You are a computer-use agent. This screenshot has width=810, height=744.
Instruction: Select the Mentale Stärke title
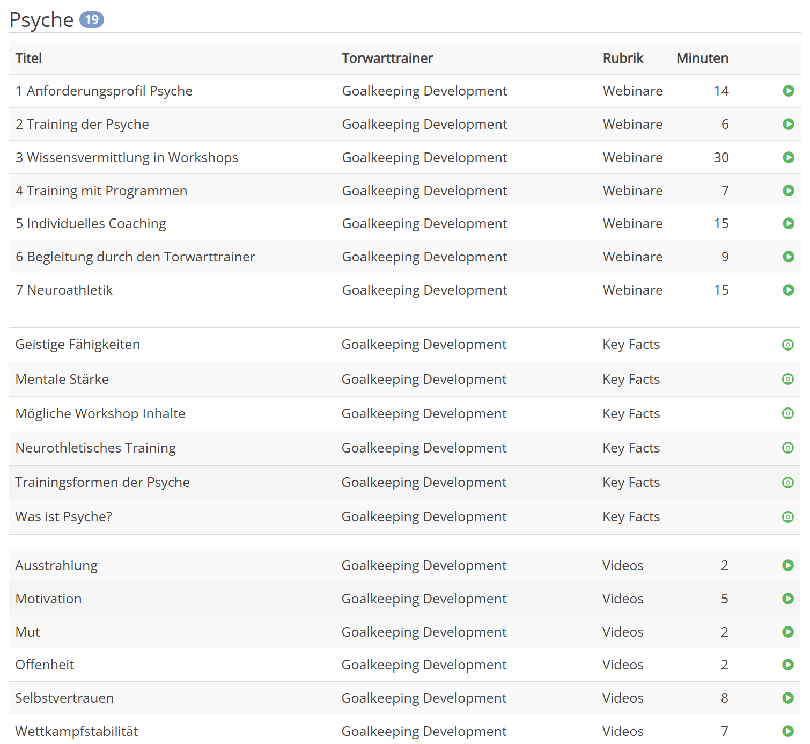(62, 379)
